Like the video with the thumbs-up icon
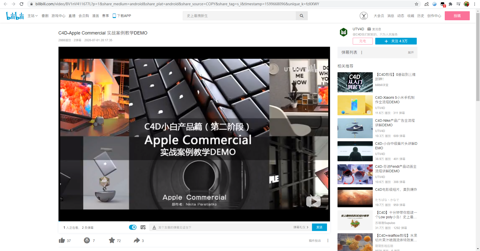Screen dimensions: 480x251 (62, 240)
